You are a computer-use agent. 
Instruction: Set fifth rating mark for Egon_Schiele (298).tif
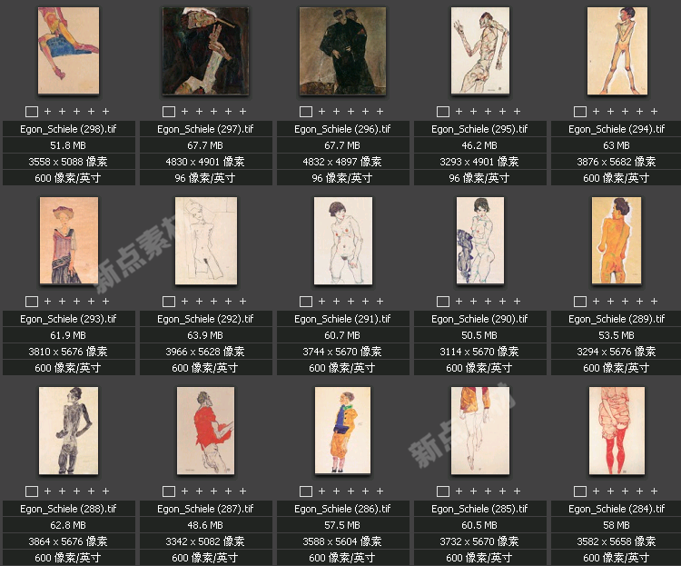105,111
